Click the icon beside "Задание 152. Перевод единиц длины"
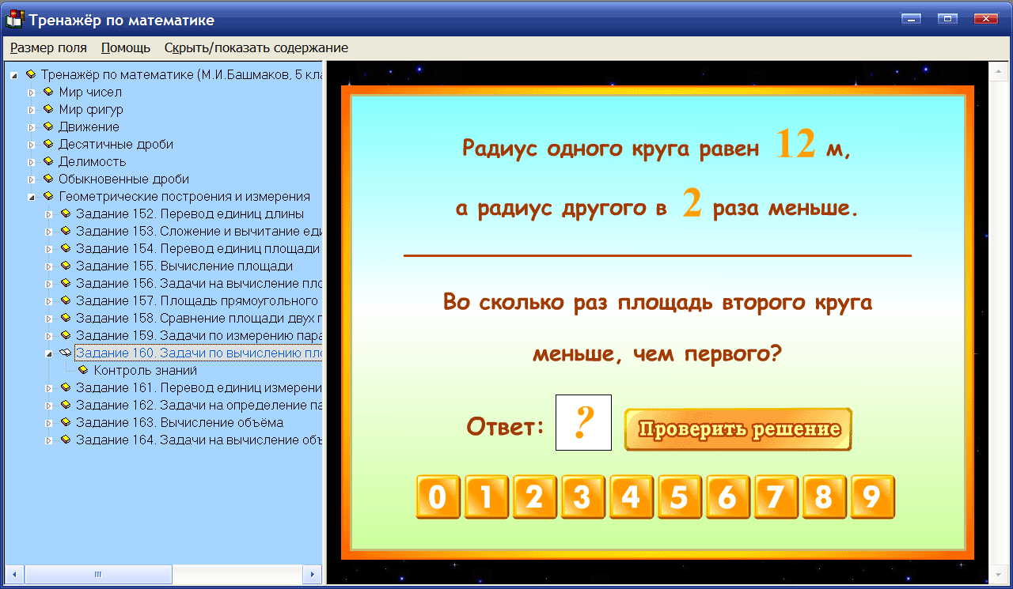The image size is (1013, 589). pyautogui.click(x=65, y=213)
